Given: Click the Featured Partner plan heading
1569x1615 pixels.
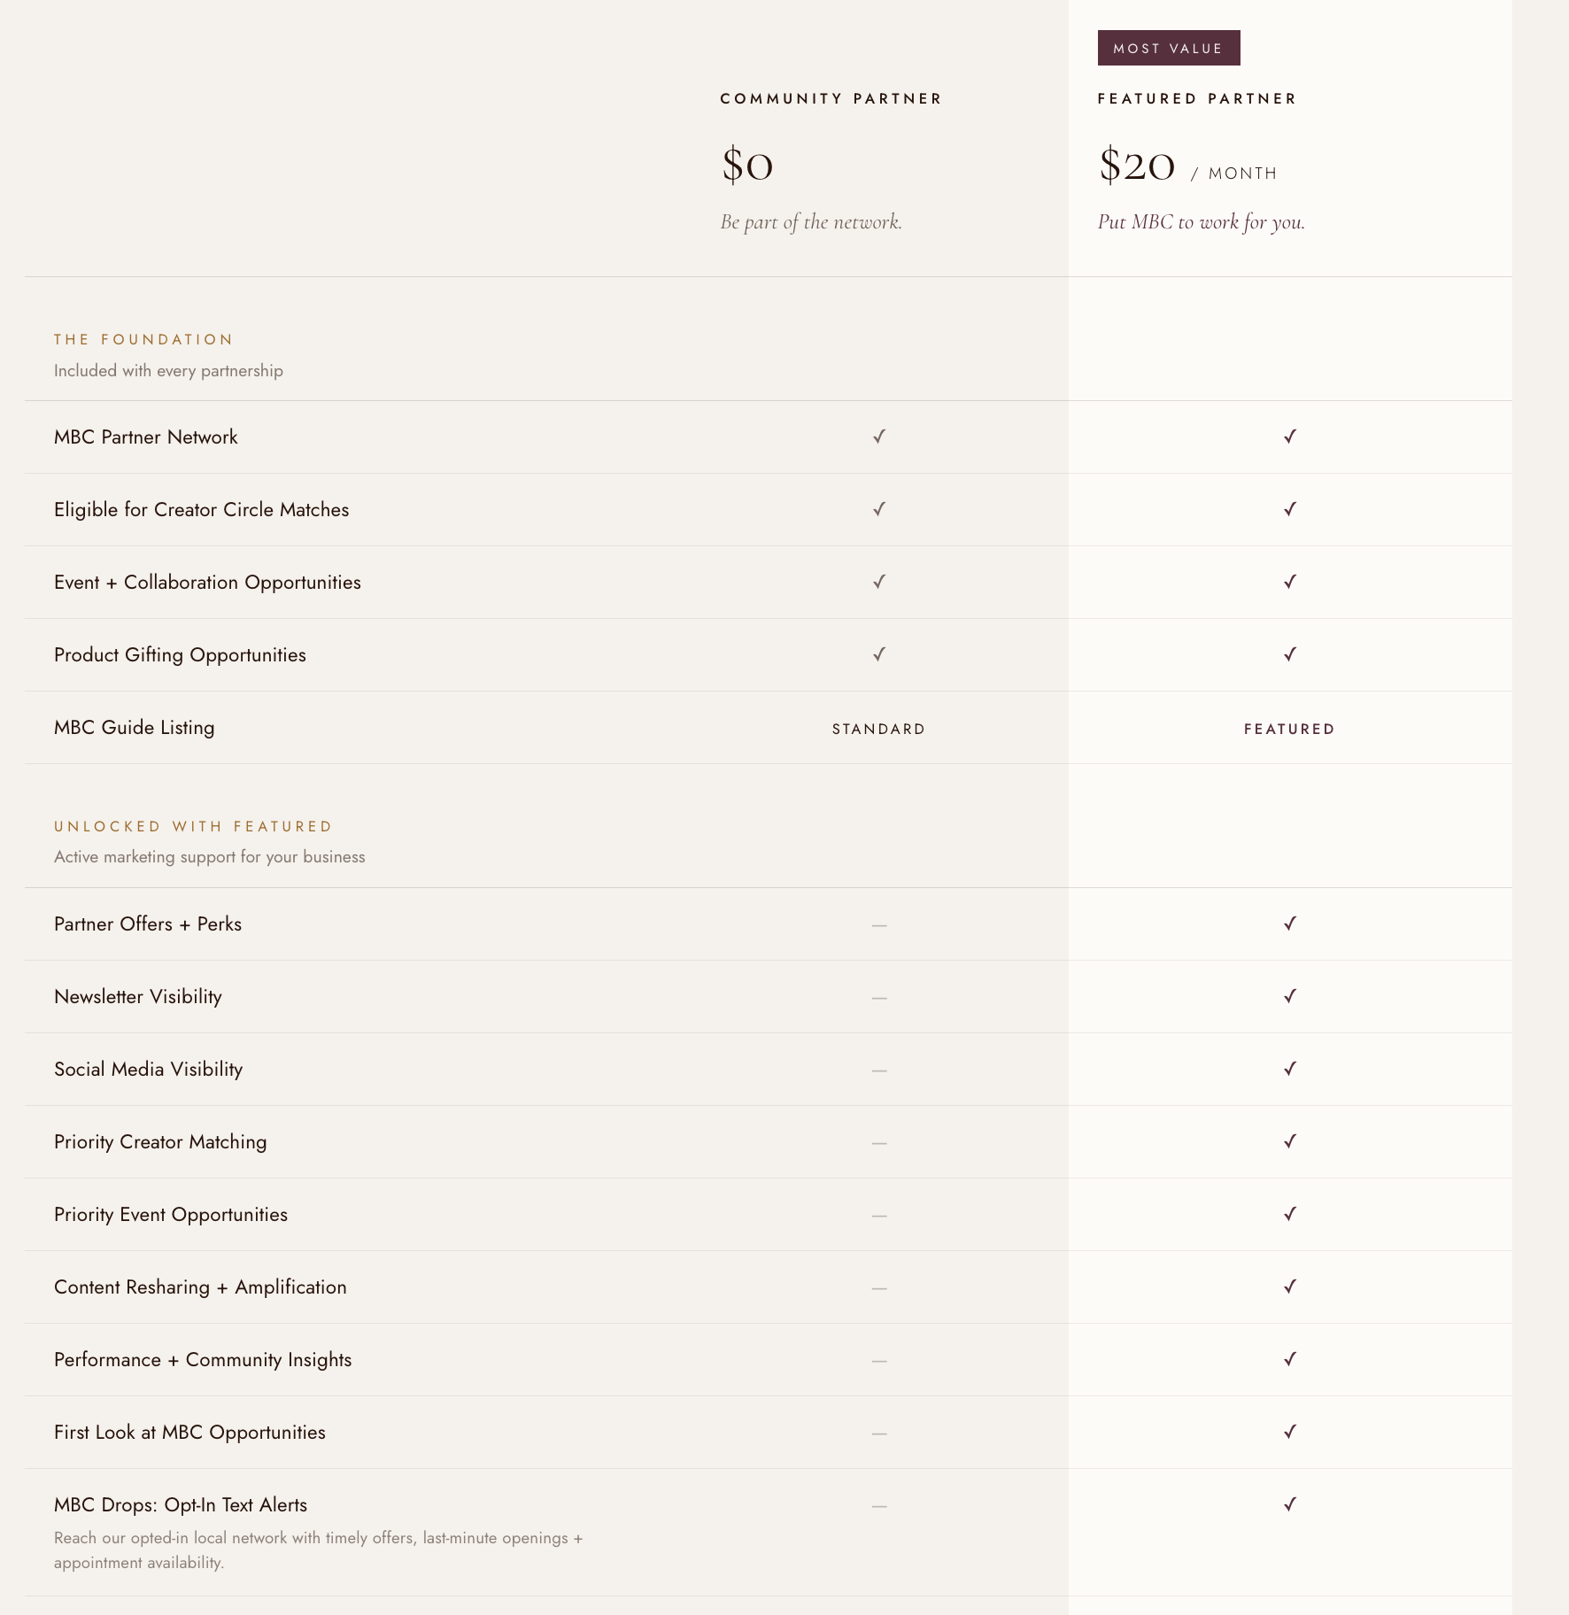Looking at the screenshot, I should (1197, 98).
